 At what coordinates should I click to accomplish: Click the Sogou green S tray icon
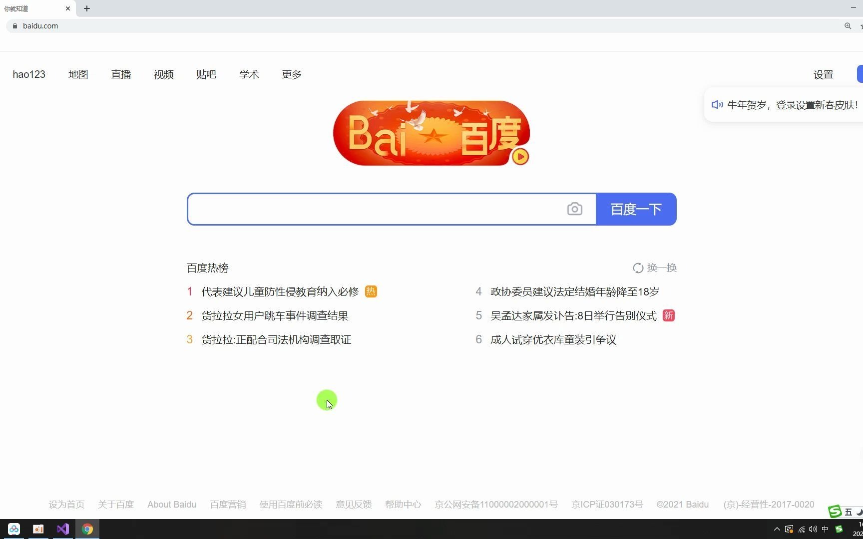pyautogui.click(x=839, y=529)
